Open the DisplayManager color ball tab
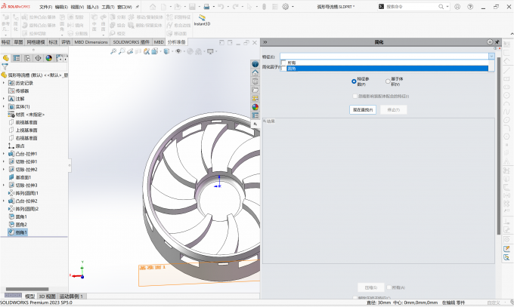 click(x=49, y=58)
